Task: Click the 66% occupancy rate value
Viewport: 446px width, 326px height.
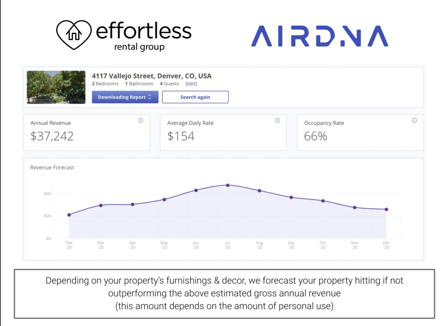Action: point(316,136)
